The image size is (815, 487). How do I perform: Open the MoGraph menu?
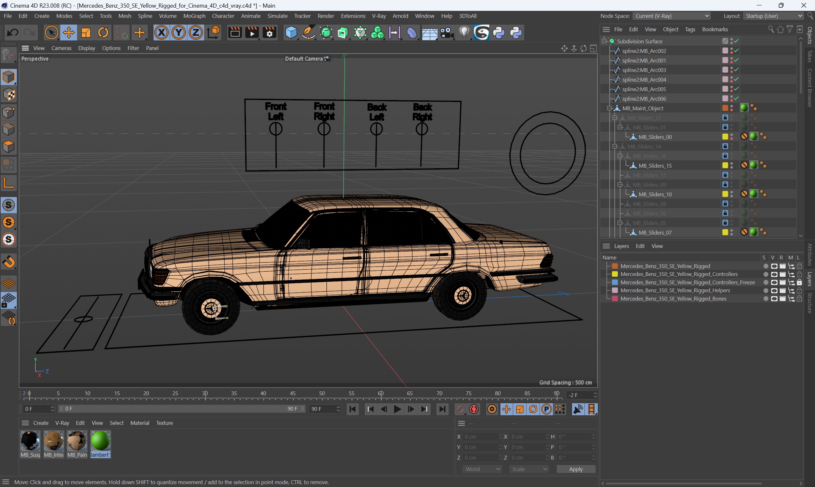point(194,16)
